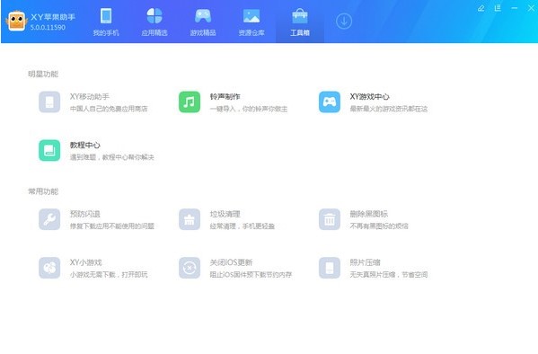538x354 pixels.
Task: Click the 关闭iOS更新 circular icon
Action: tap(190, 268)
